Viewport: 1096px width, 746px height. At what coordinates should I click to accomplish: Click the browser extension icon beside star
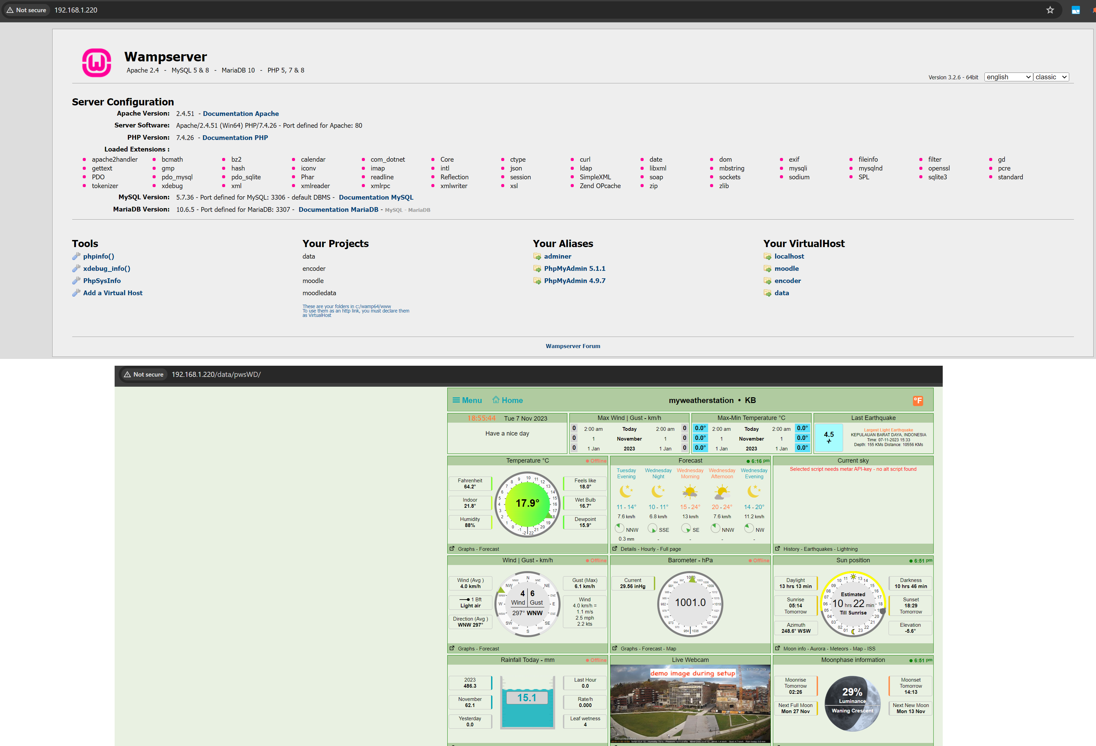click(1075, 10)
